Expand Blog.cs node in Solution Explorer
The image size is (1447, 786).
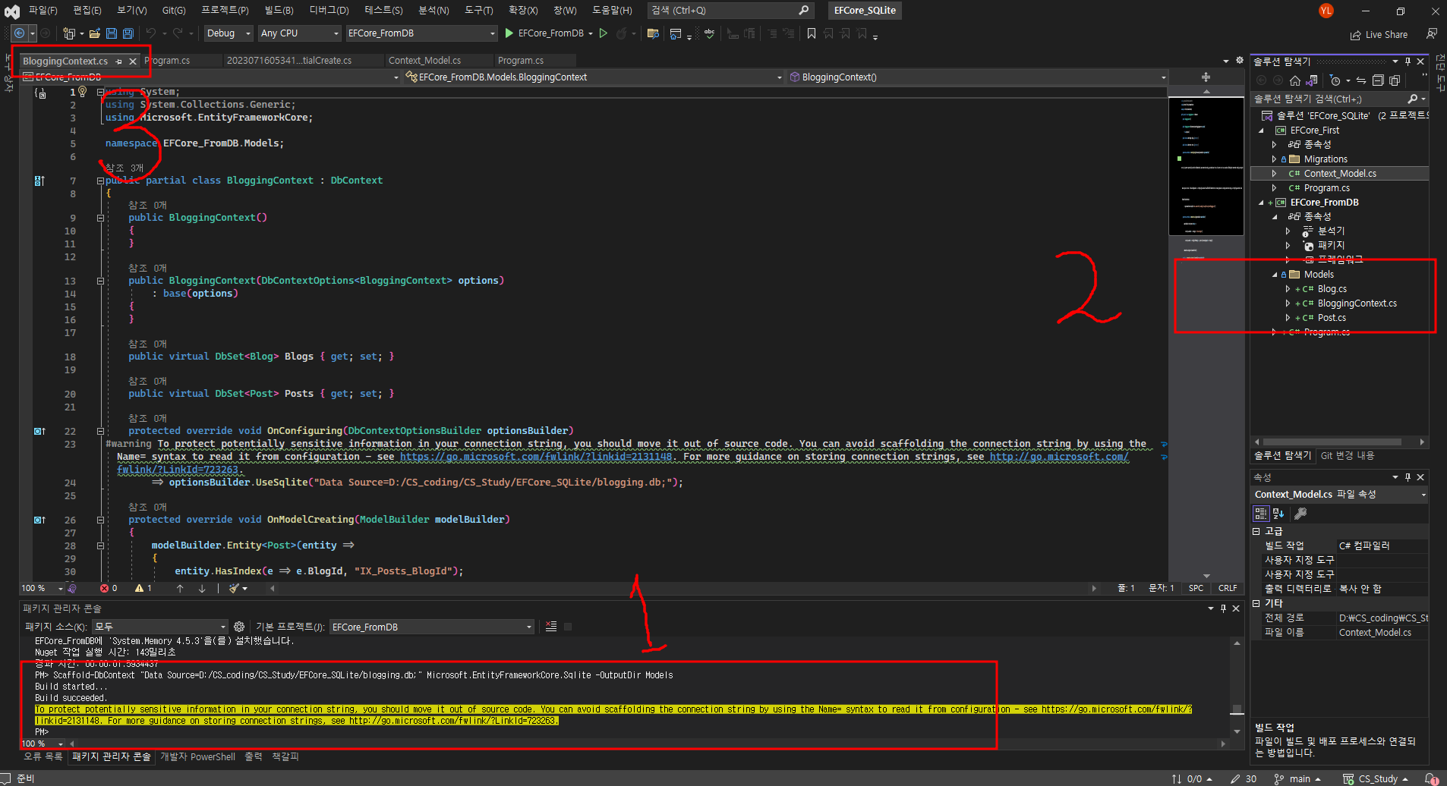(1288, 289)
